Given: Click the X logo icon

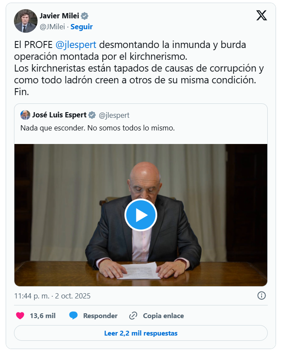Looking at the screenshot, I should click(261, 16).
